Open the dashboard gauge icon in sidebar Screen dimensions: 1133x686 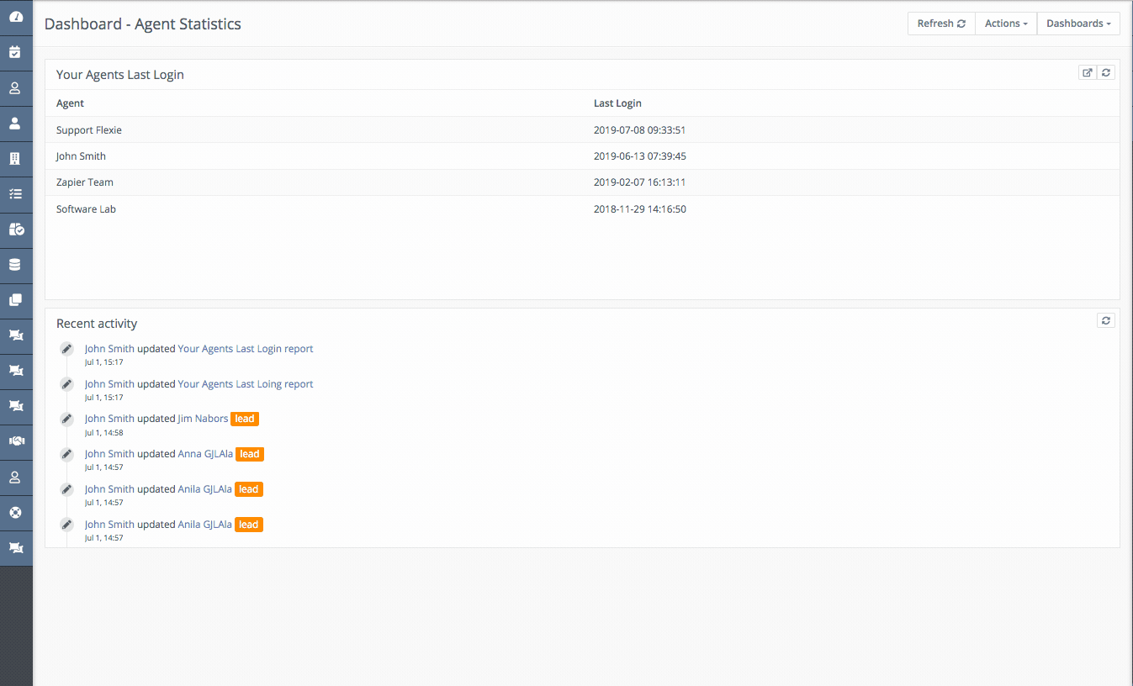[x=15, y=17]
